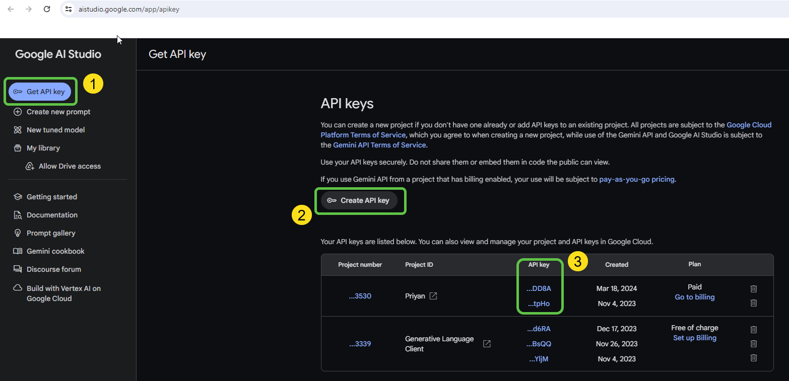View the ...tpHo API key
The height and width of the screenshot is (381, 789).
coord(539,303)
